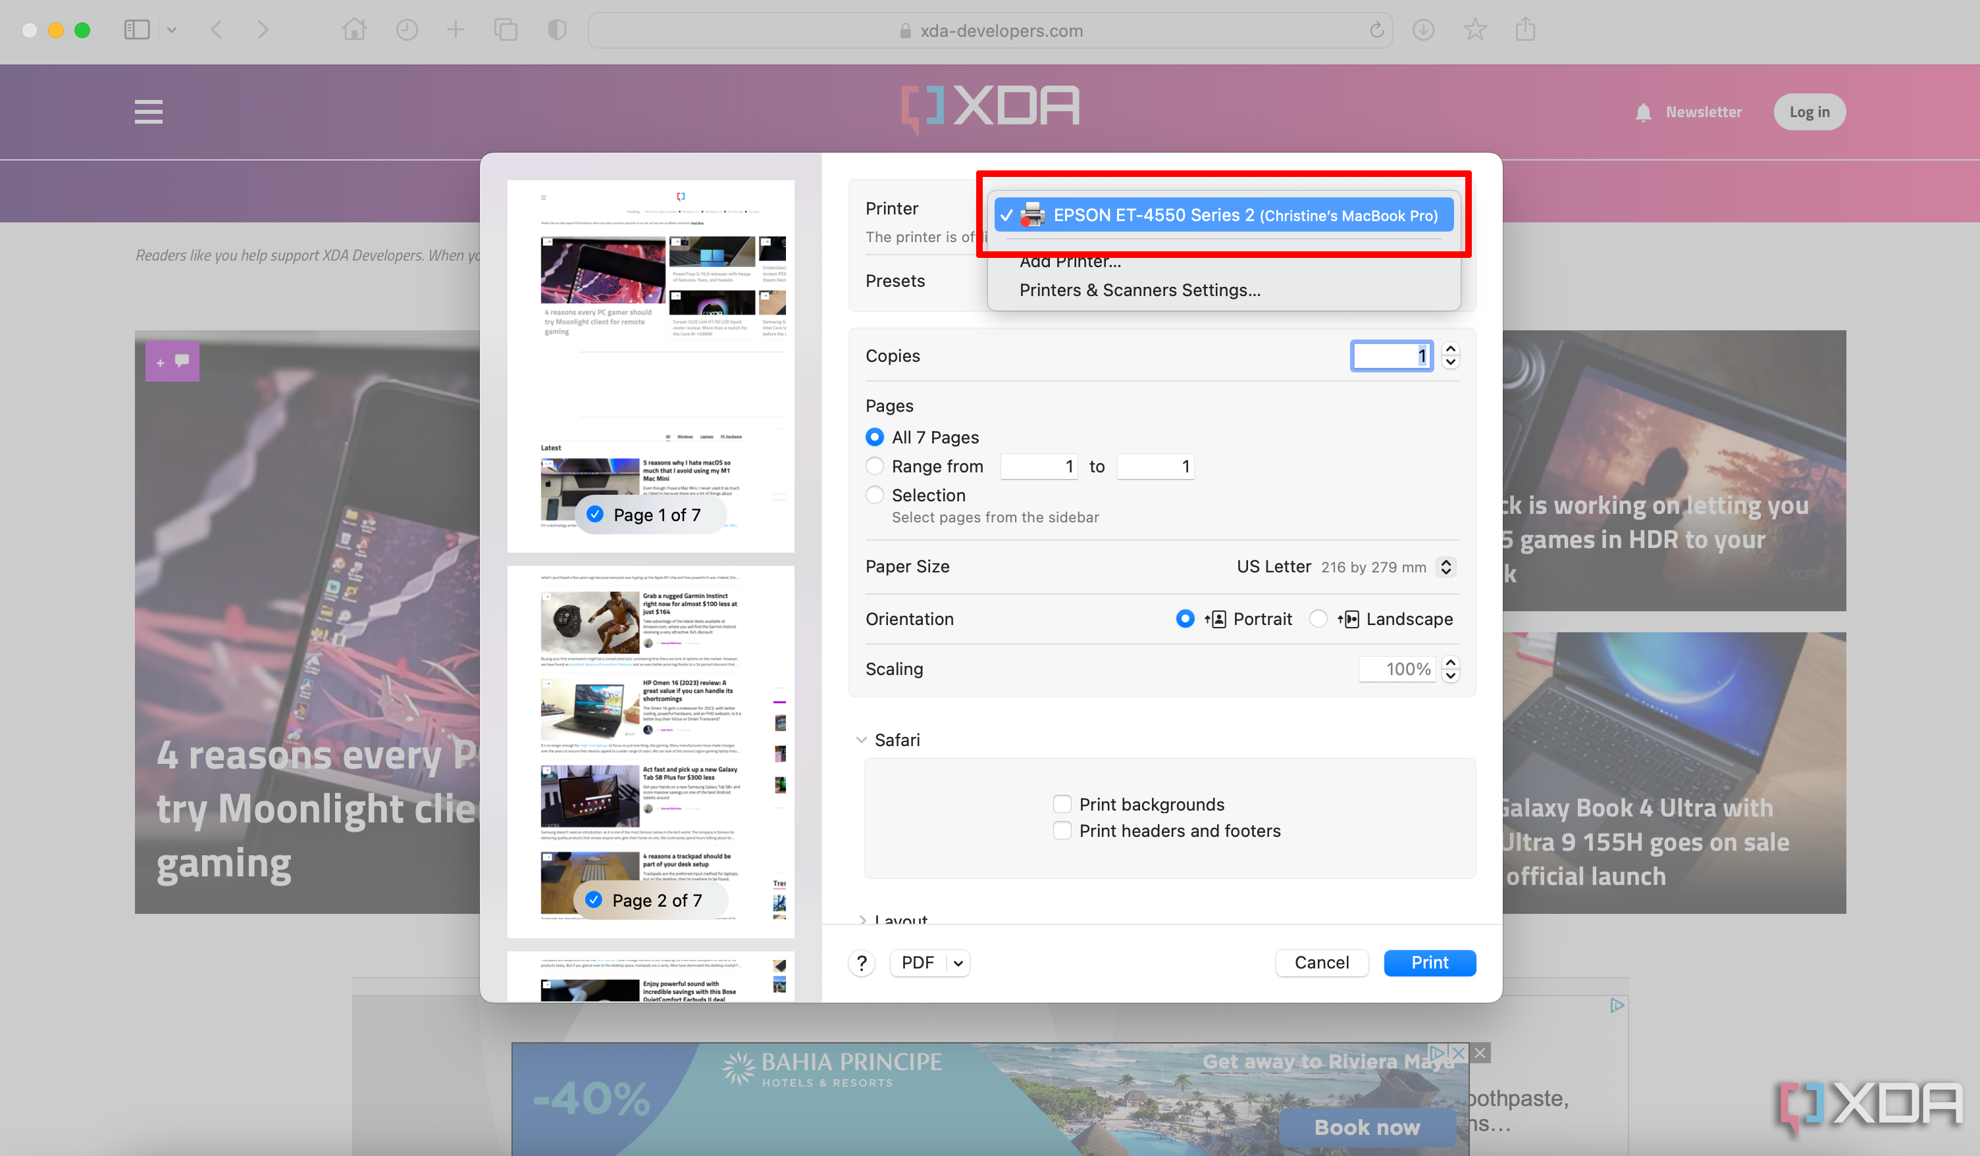Select EPSON ET-4550 Series 2 printer
This screenshot has height=1156, width=1980.
1224,215
